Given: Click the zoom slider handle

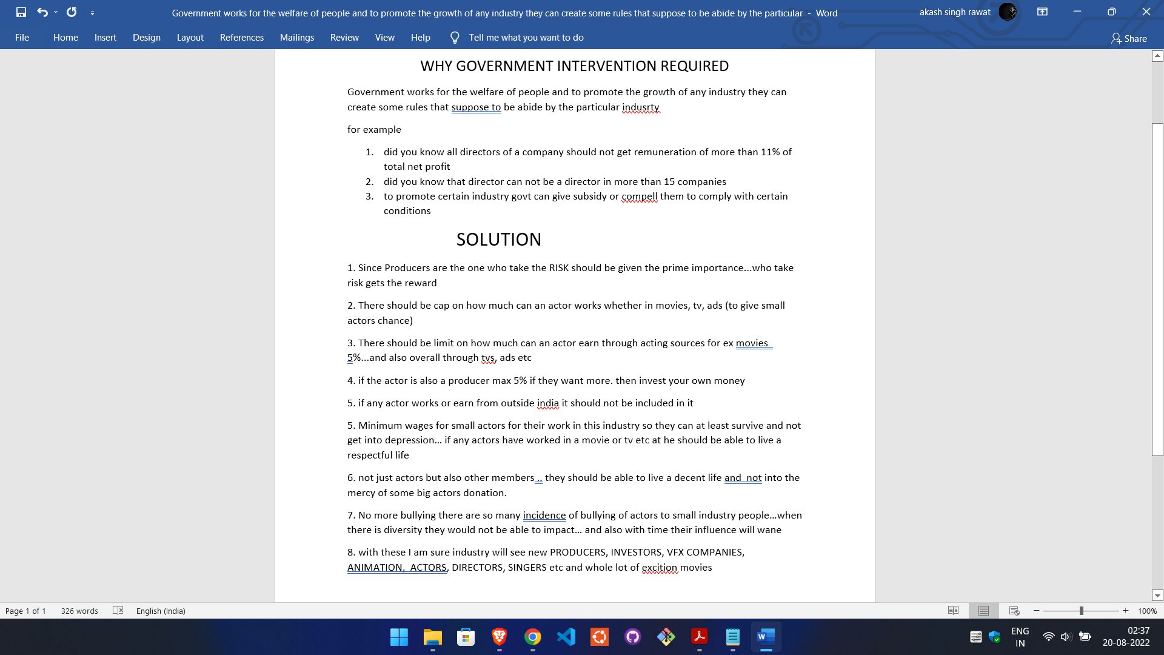Looking at the screenshot, I should [x=1082, y=611].
